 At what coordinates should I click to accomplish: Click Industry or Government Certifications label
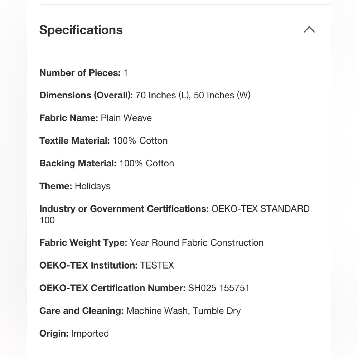[x=124, y=209]
